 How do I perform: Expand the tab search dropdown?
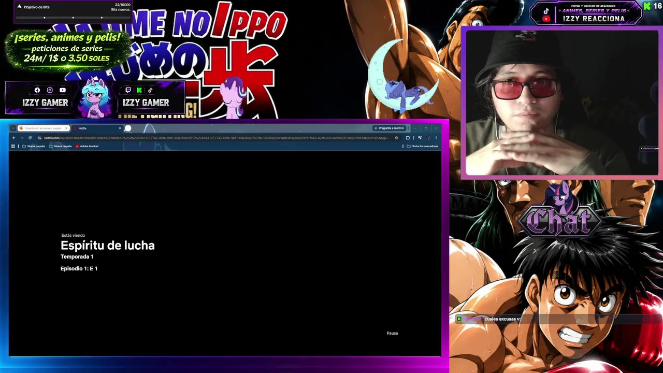tap(13, 128)
